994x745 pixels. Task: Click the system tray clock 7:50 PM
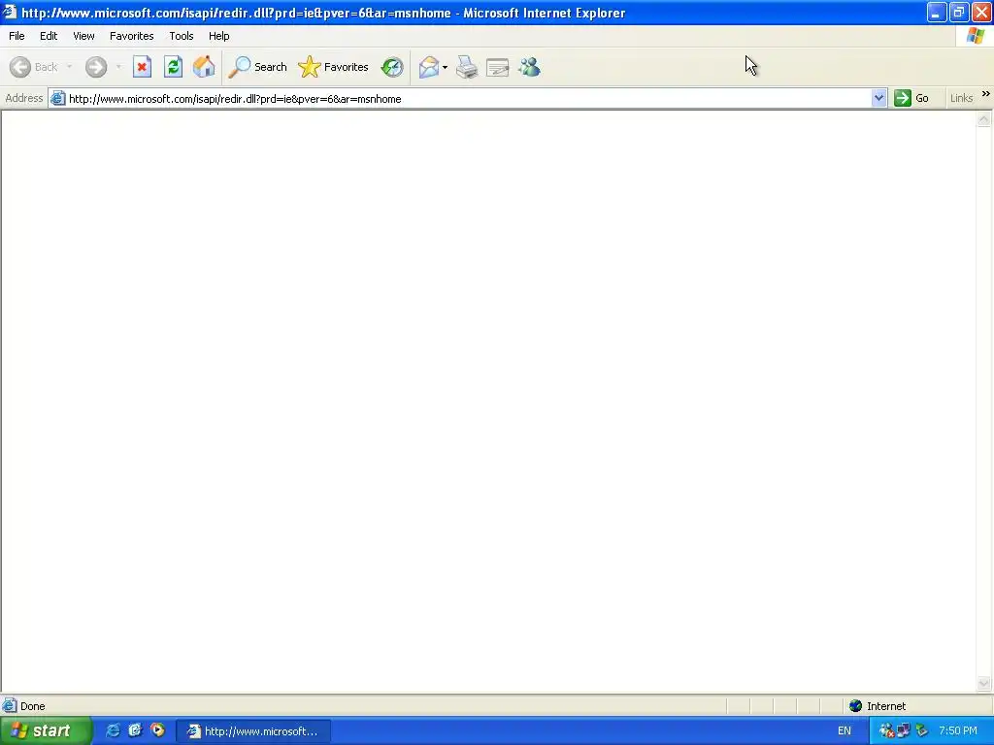coord(958,731)
